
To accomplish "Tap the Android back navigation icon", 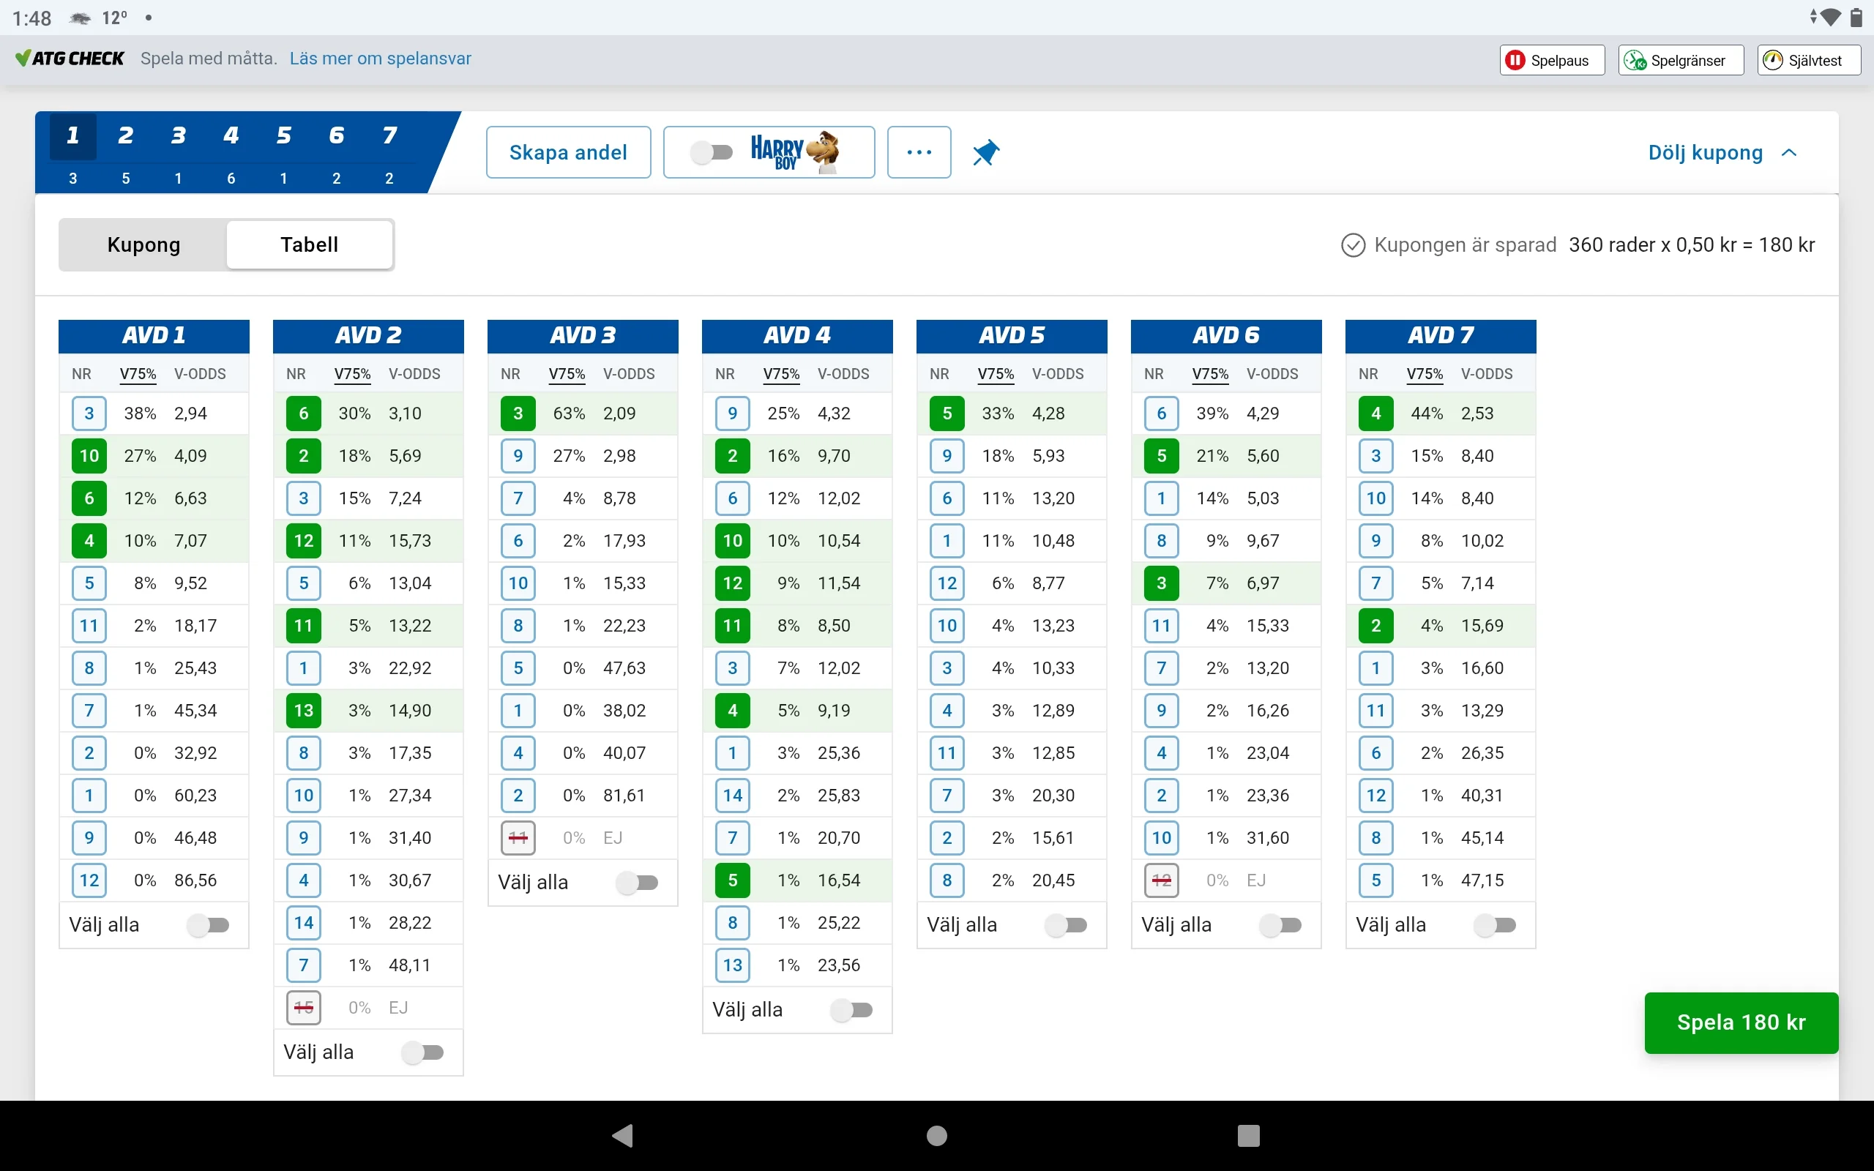I will coord(624,1135).
